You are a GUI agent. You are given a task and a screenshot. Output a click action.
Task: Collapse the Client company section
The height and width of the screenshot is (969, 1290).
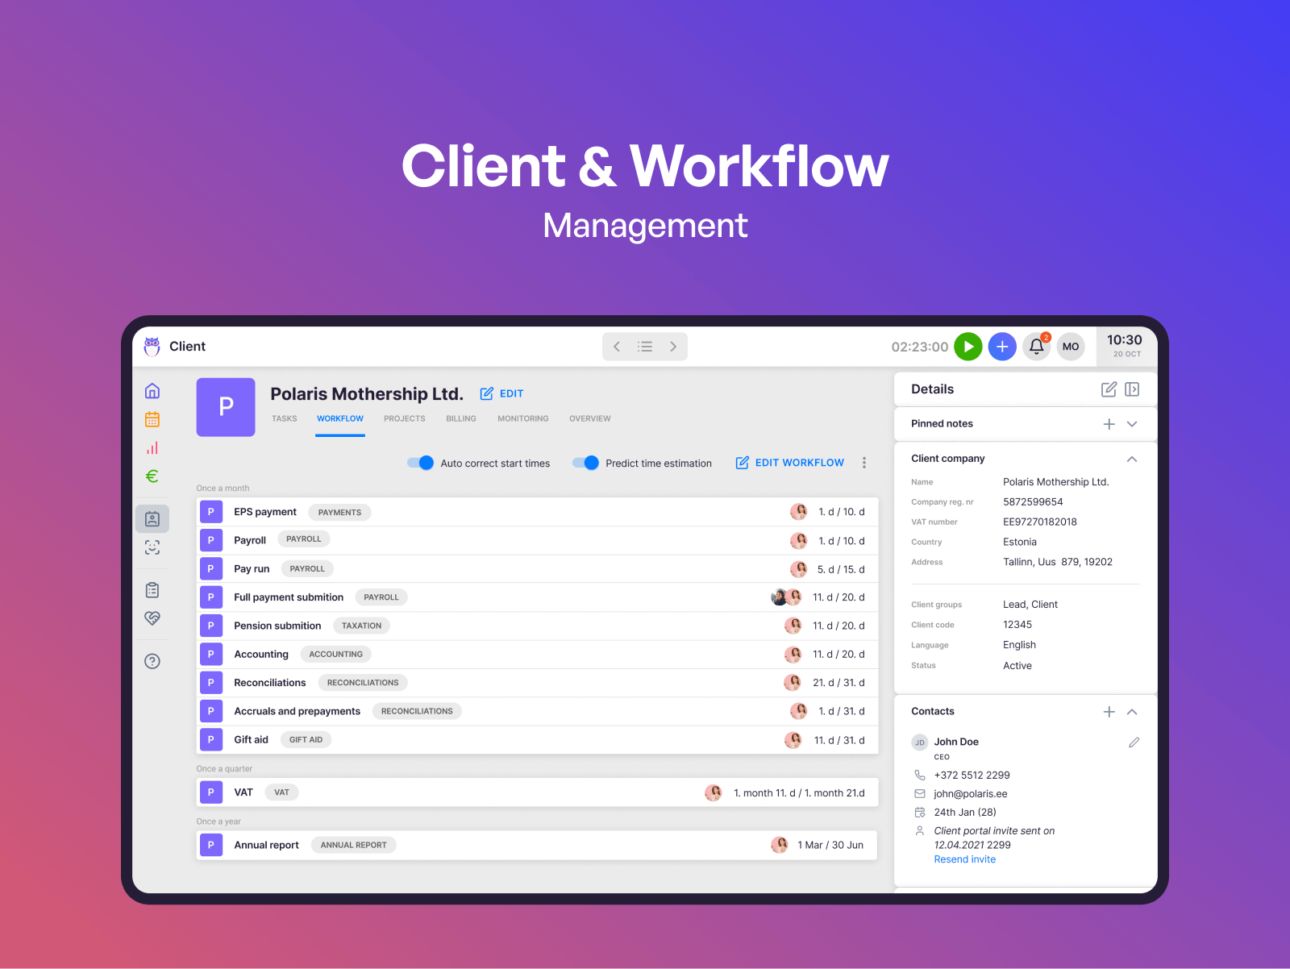pos(1132,459)
